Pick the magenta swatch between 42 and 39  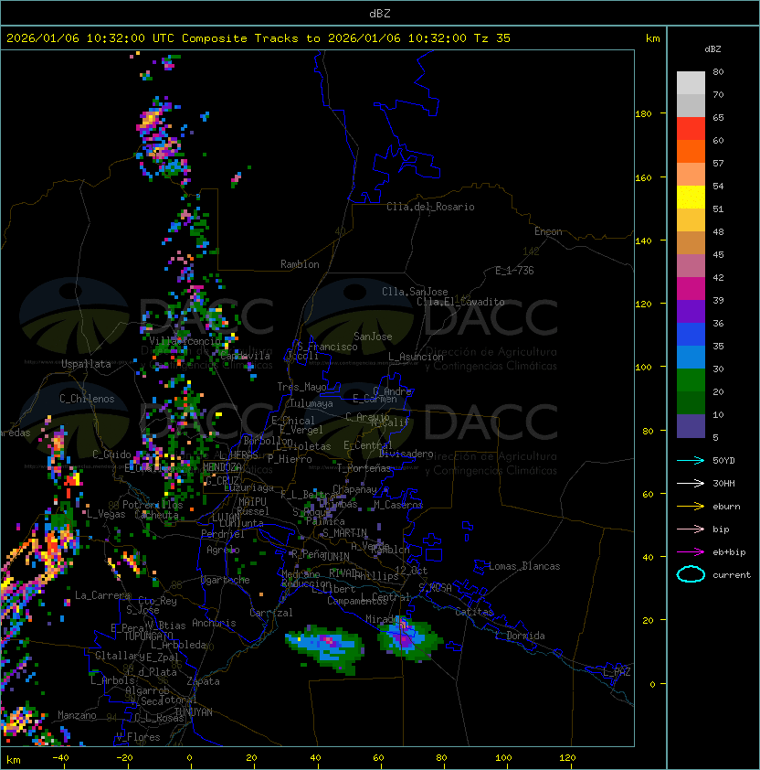(x=691, y=288)
